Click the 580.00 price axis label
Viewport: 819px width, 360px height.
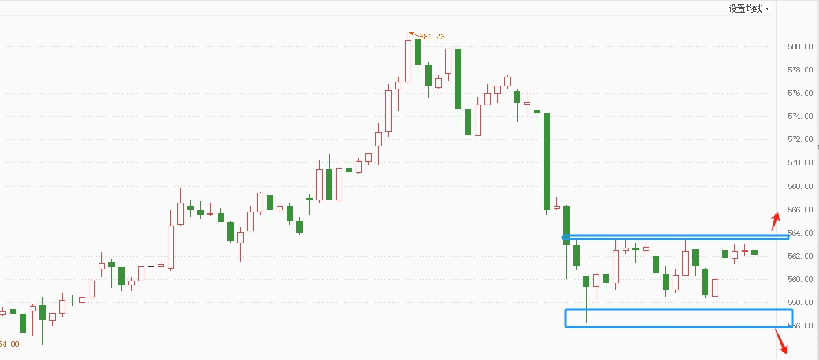[x=800, y=46]
